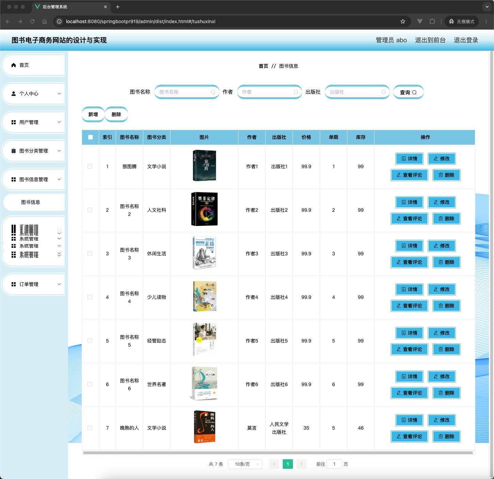Bookmark this page with the star icon

pos(403,21)
